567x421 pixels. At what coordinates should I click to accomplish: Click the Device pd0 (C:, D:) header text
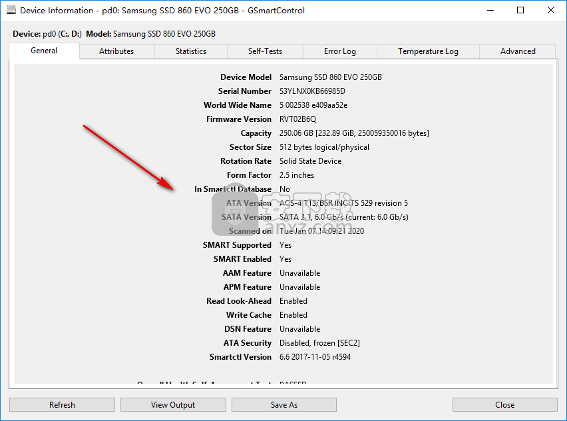47,34
